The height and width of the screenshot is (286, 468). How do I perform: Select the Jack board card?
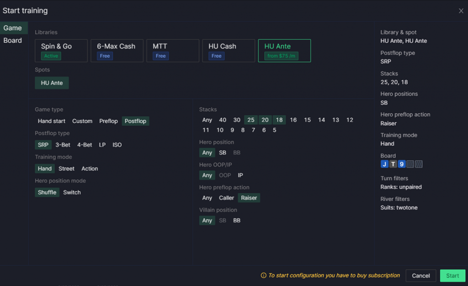[384, 164]
